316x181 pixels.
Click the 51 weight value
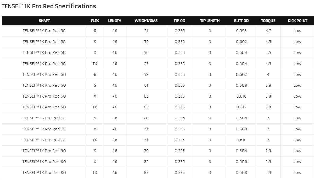tap(146, 31)
